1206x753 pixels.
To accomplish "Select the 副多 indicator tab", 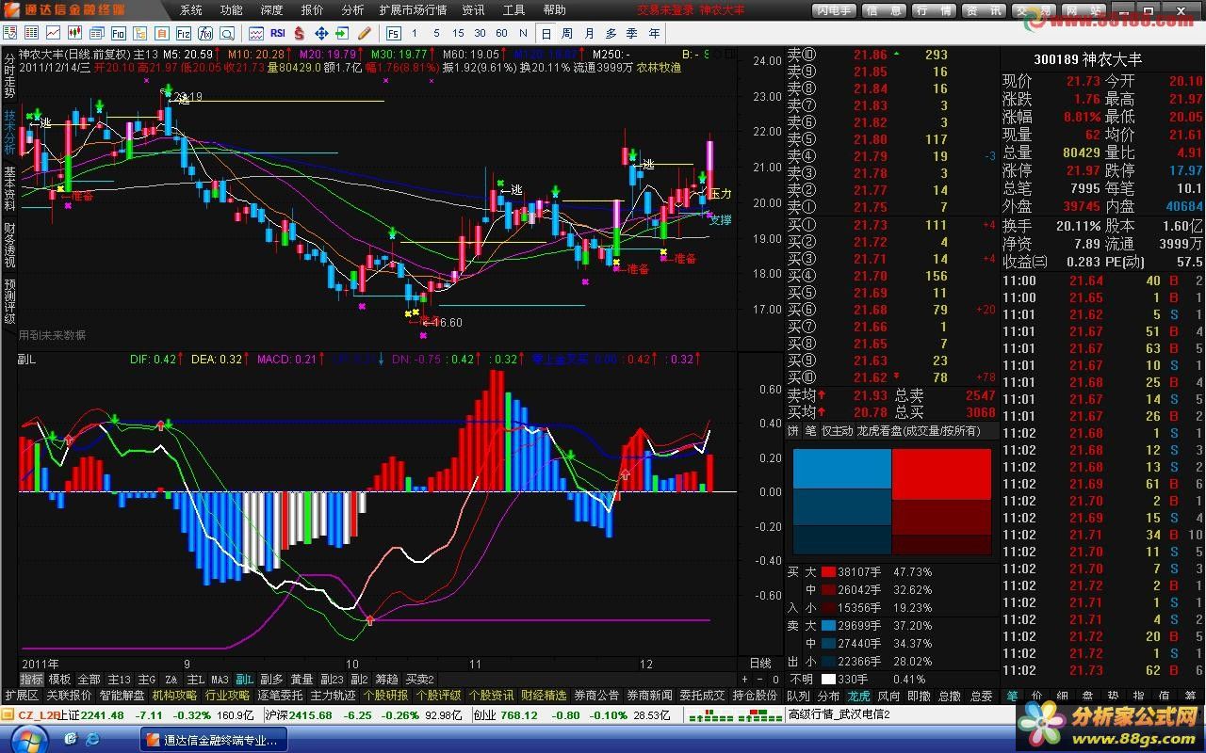I will (x=272, y=680).
